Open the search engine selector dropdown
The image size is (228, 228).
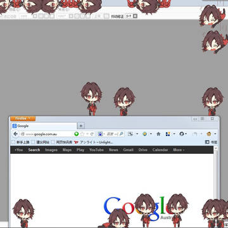coord(101,134)
